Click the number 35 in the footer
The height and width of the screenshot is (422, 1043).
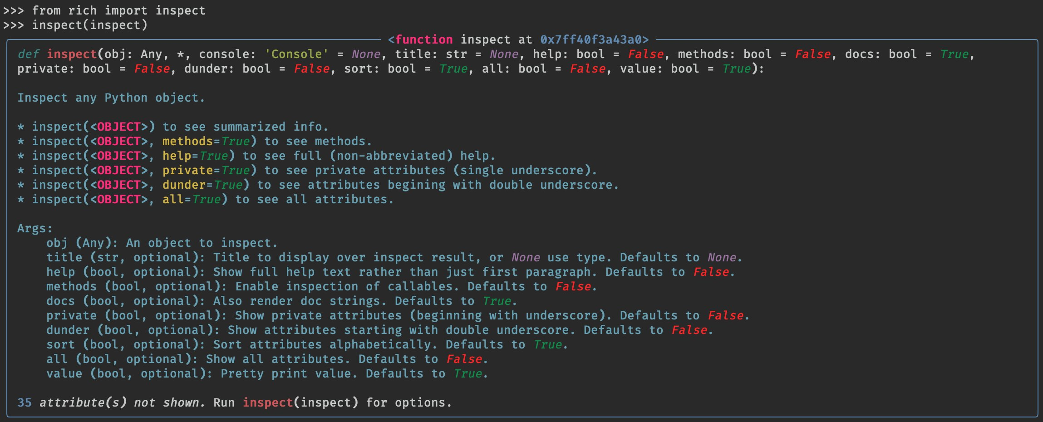click(25, 402)
